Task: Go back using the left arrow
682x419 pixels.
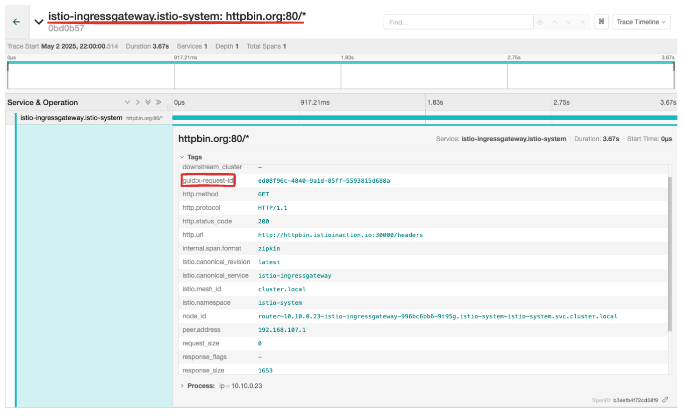Action: (17, 22)
